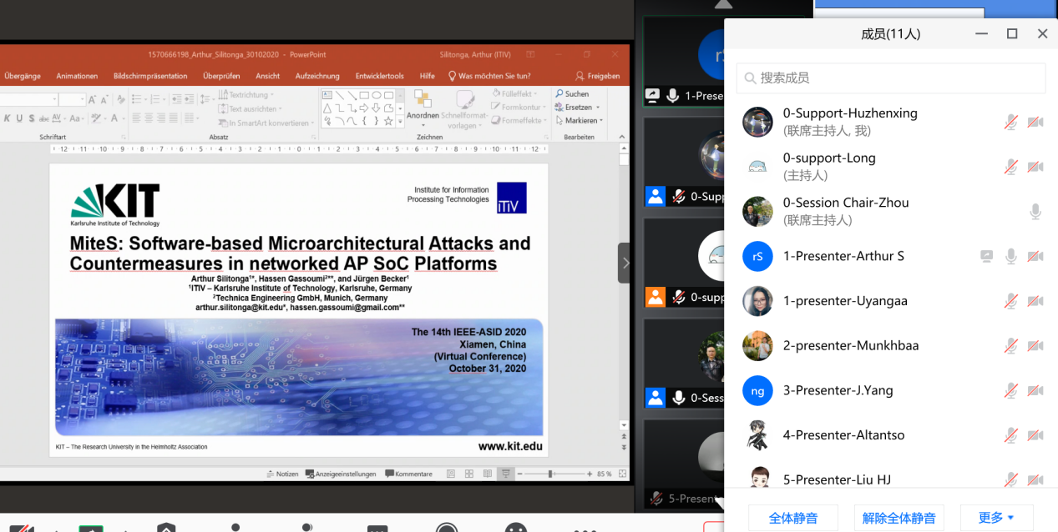Switch to the Bildschirmpräsentation tab

coord(150,76)
